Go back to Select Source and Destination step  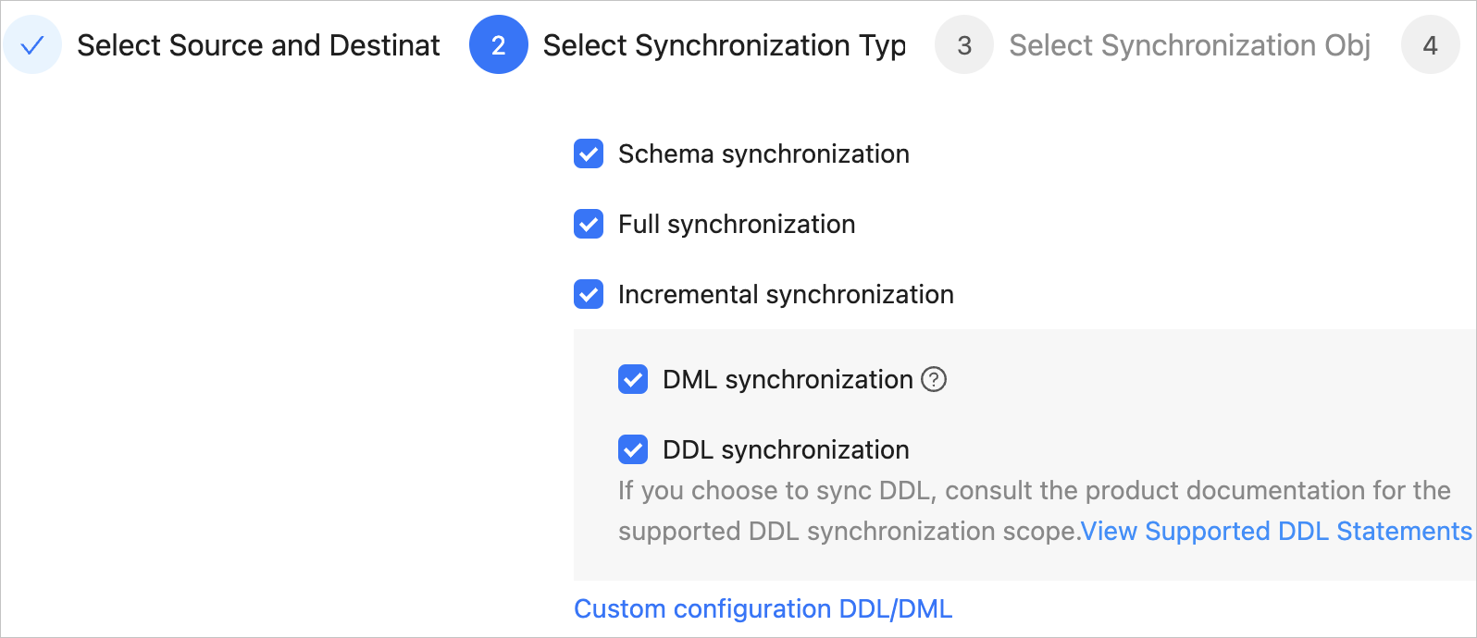point(258,45)
